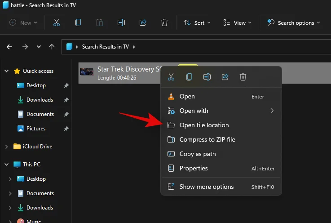Click the Star Trek Discovery video thumbnail
This screenshot has height=223, width=331.
87,71
